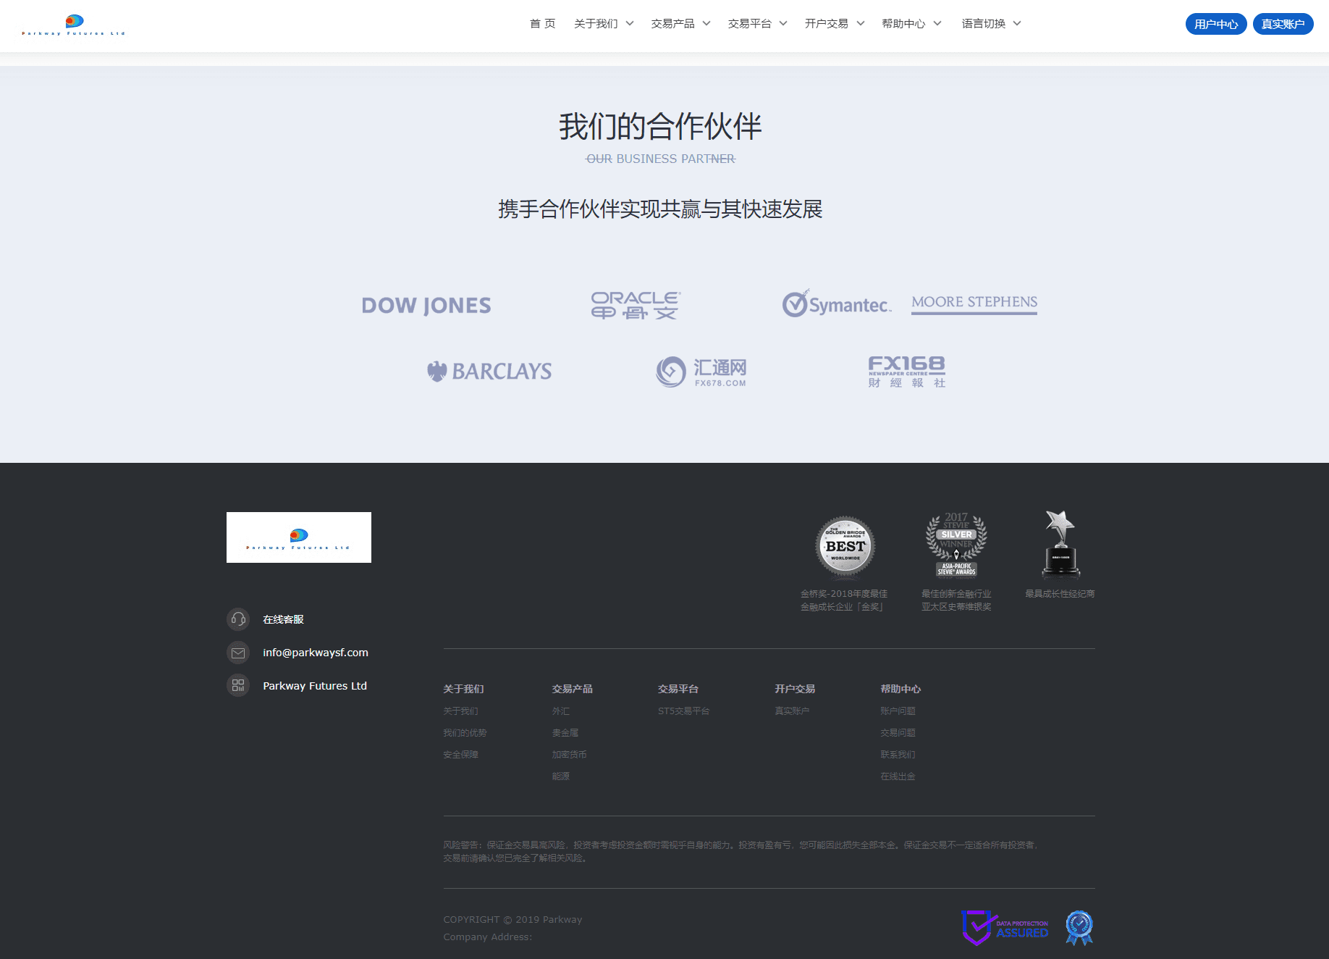Image resolution: width=1329 pixels, height=959 pixels.
Task: Open footer link 外汇
Action: (x=561, y=711)
